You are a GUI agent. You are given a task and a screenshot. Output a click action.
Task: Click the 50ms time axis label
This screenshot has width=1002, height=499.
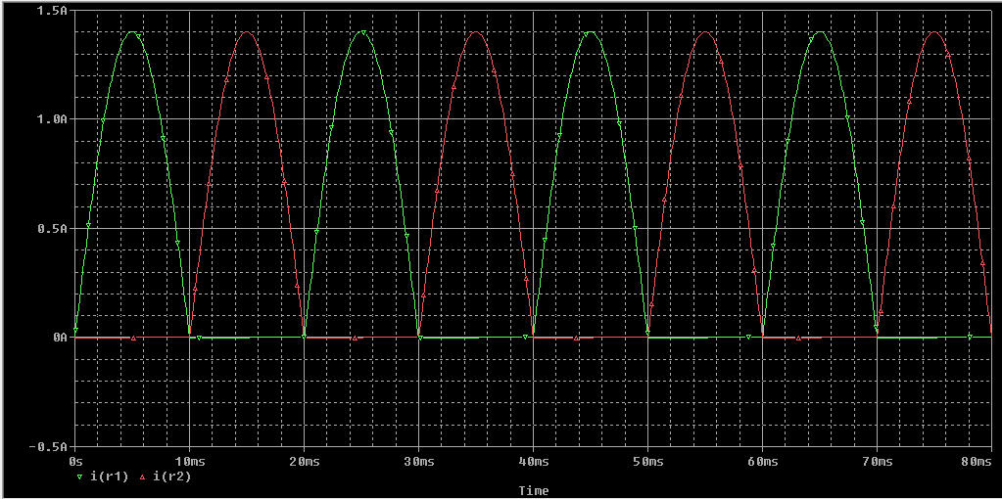(x=647, y=459)
